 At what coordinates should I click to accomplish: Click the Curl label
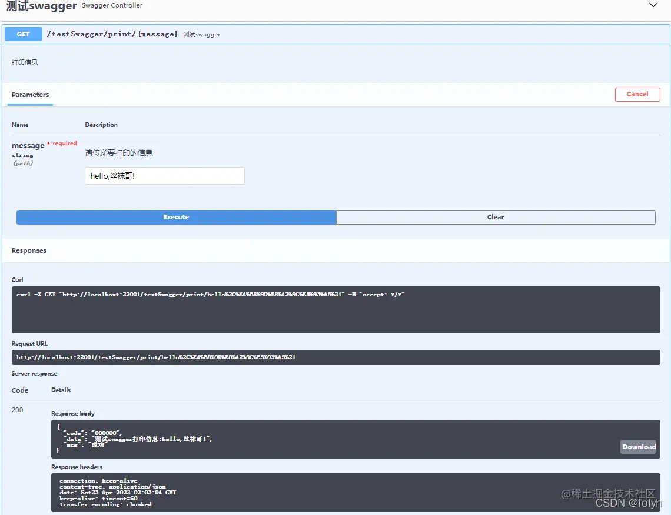click(x=18, y=280)
